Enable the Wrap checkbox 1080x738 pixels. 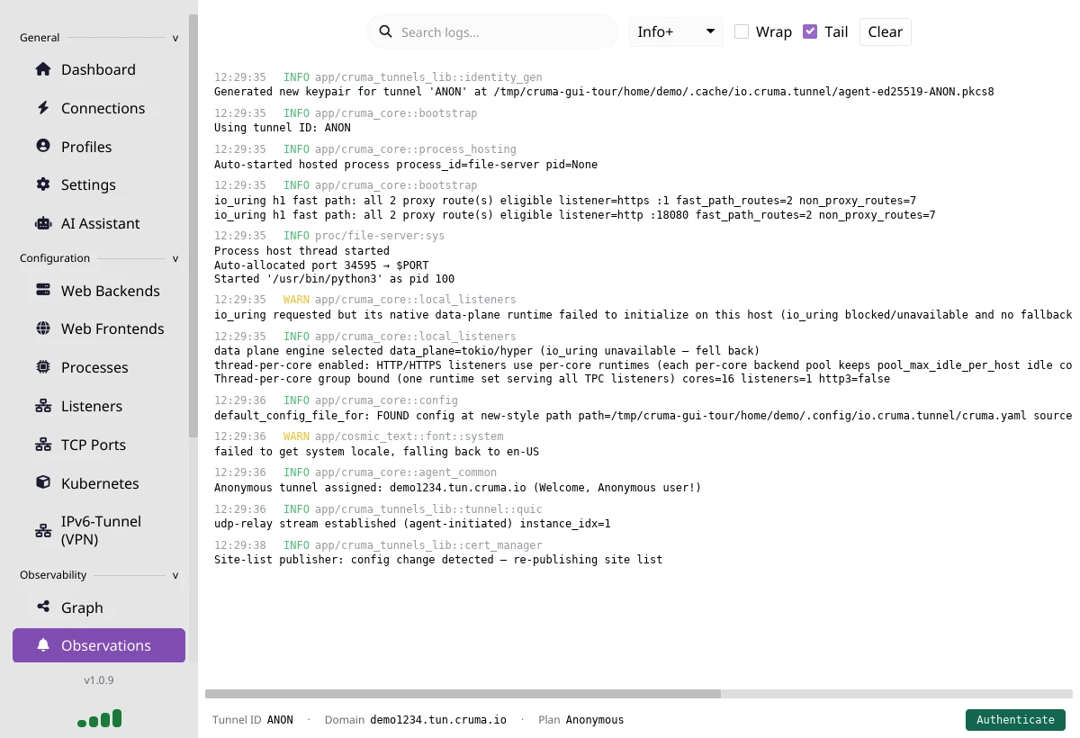(742, 31)
